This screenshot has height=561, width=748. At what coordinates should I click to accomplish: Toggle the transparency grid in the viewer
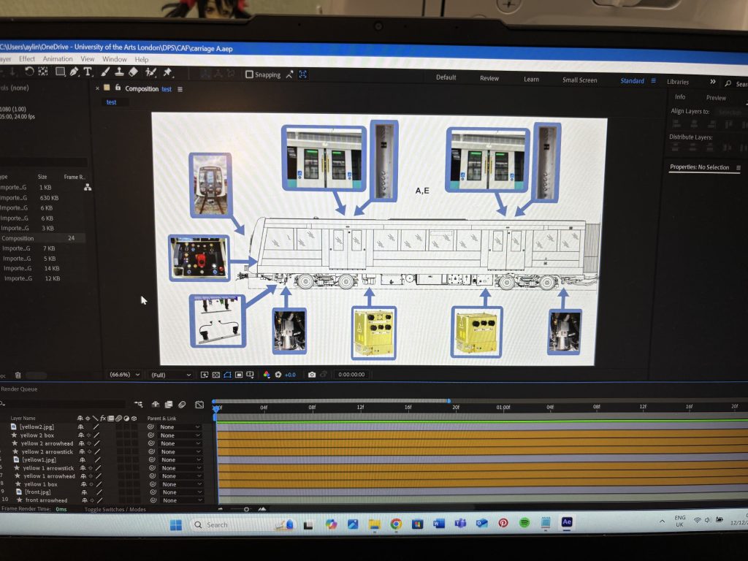[216, 375]
